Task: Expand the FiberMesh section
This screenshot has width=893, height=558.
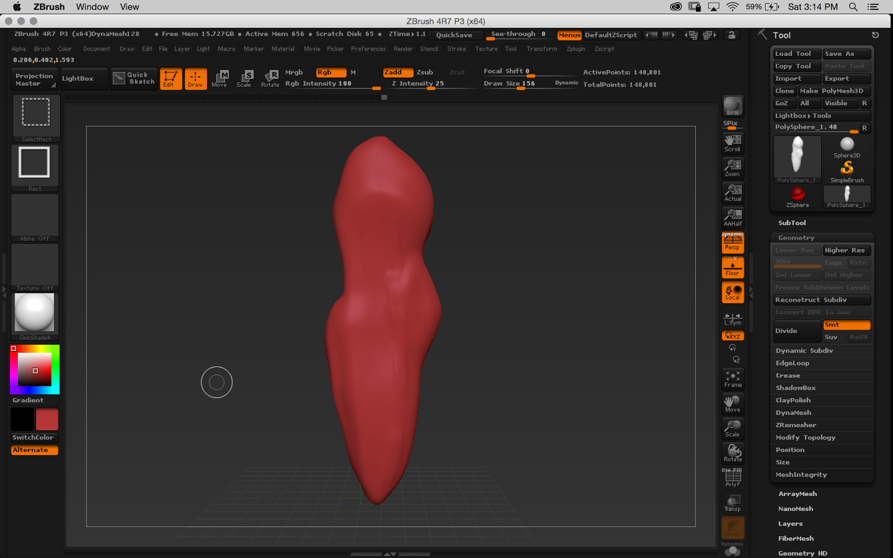Action: pyautogui.click(x=796, y=538)
